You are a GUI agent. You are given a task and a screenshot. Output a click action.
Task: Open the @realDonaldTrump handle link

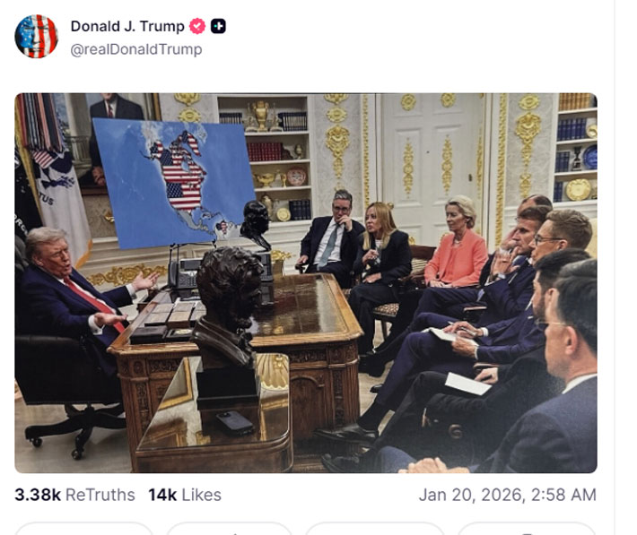coord(136,49)
